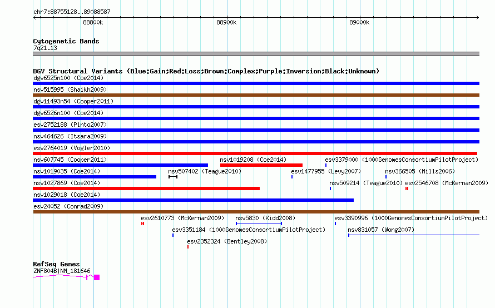Image resolution: width=495 pixels, height=308 pixels.
Task: Select the nsv831057 (Wong2007) label
Action: tap(381, 230)
